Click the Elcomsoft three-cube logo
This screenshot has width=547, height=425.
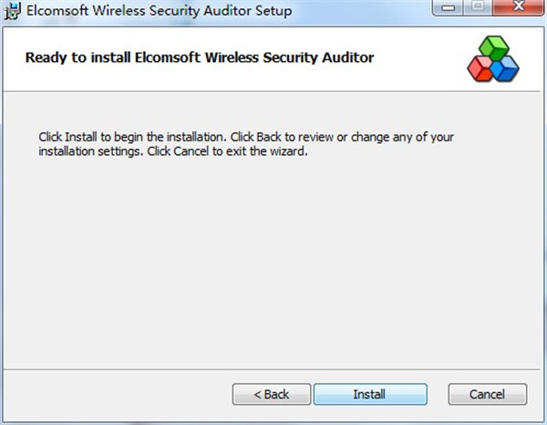pos(493,58)
